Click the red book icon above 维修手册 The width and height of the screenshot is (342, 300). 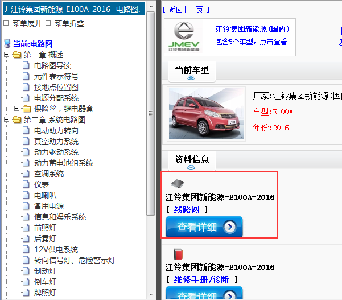178,254
